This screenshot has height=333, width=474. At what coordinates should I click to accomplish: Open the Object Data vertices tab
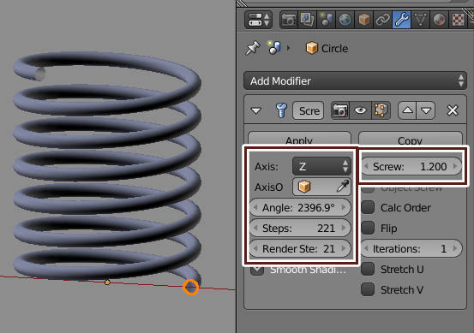pos(421,20)
